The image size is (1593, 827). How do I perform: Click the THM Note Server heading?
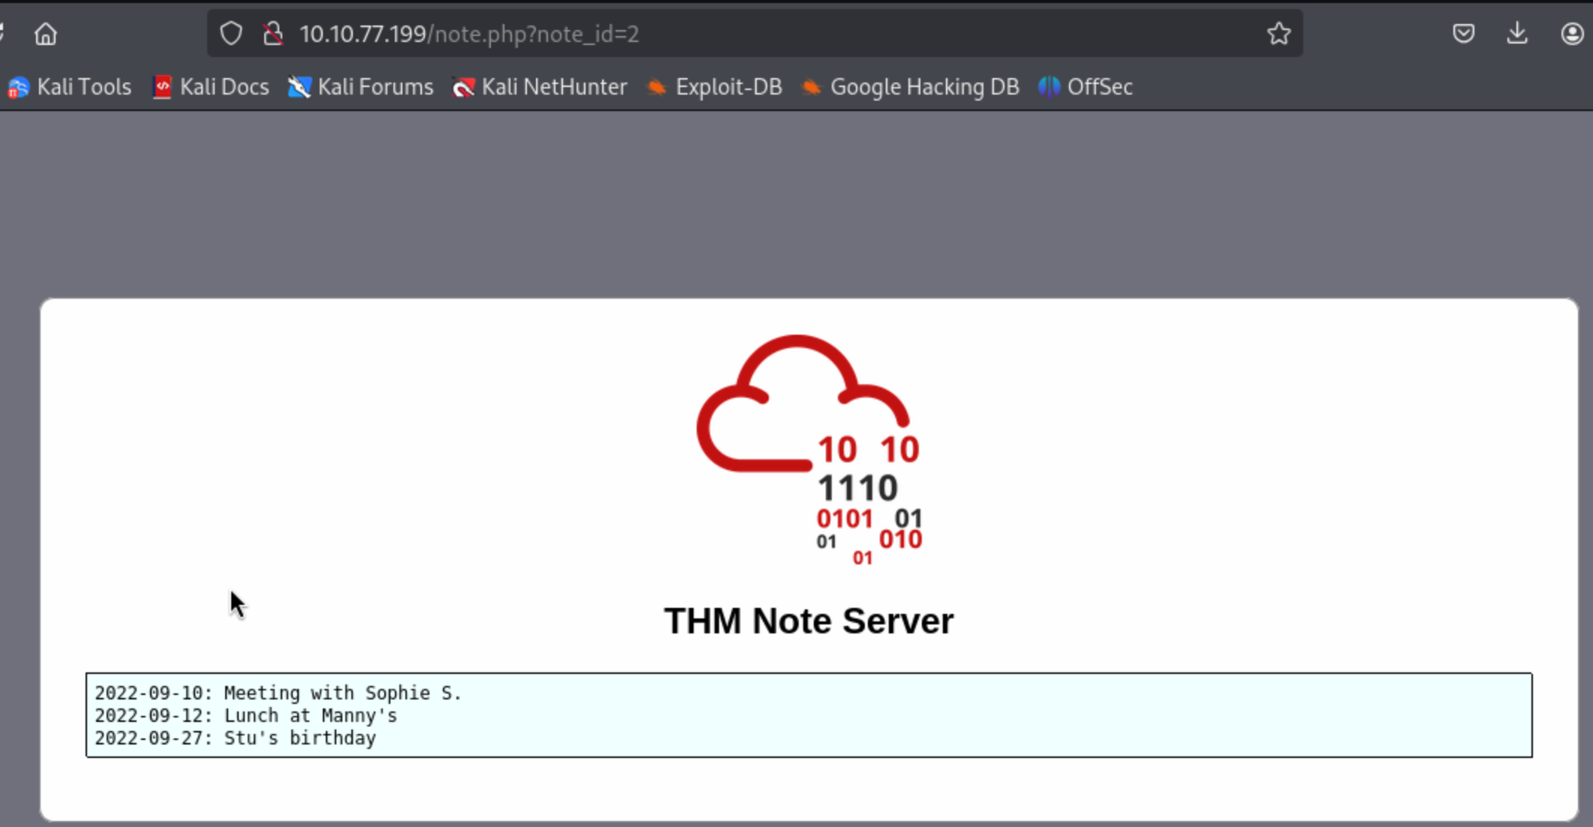(x=809, y=621)
